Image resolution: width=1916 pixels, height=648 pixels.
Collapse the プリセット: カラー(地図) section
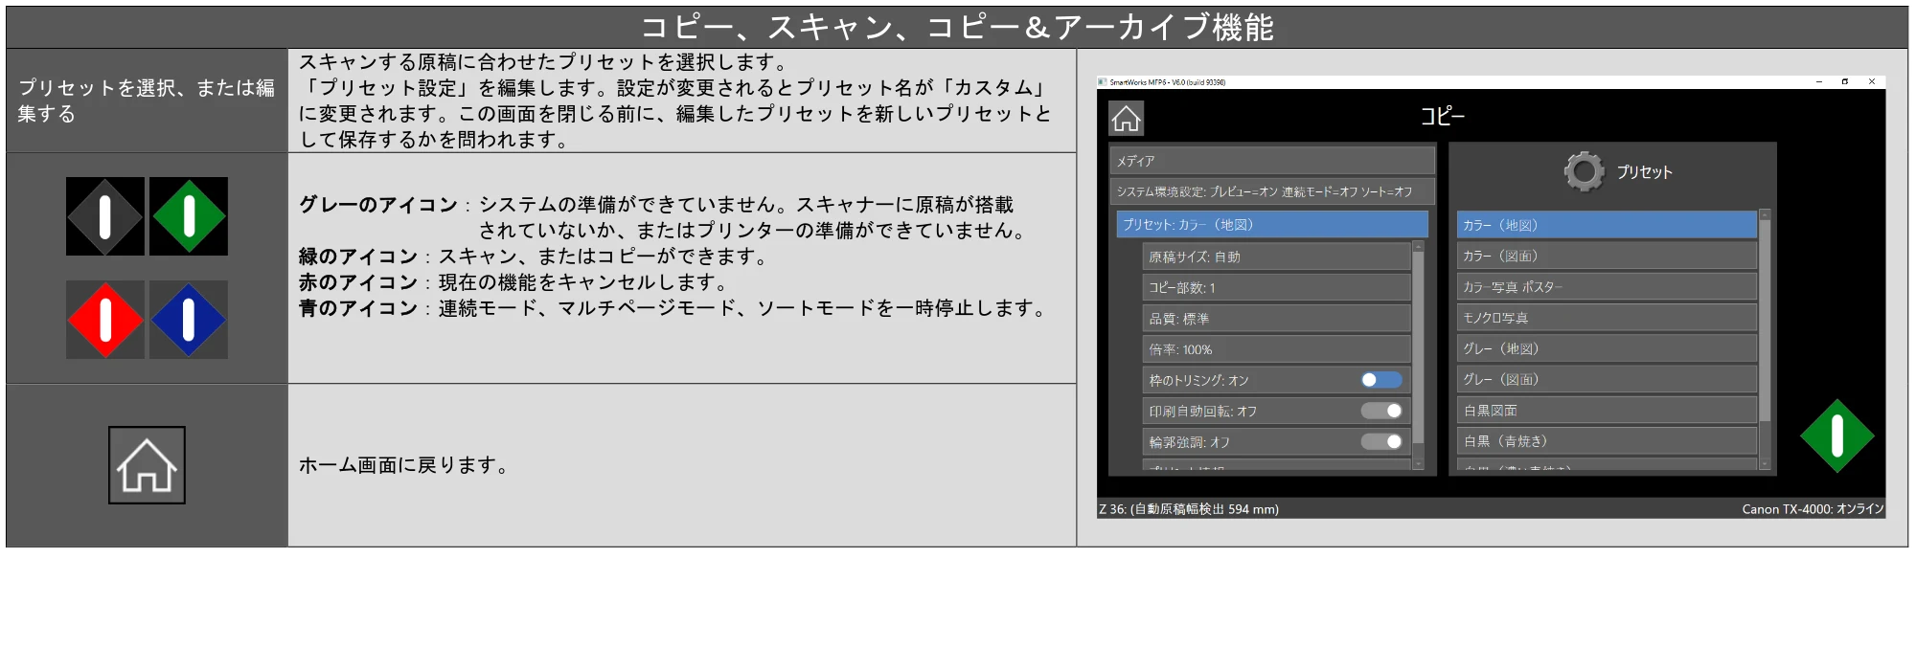click(x=1272, y=225)
